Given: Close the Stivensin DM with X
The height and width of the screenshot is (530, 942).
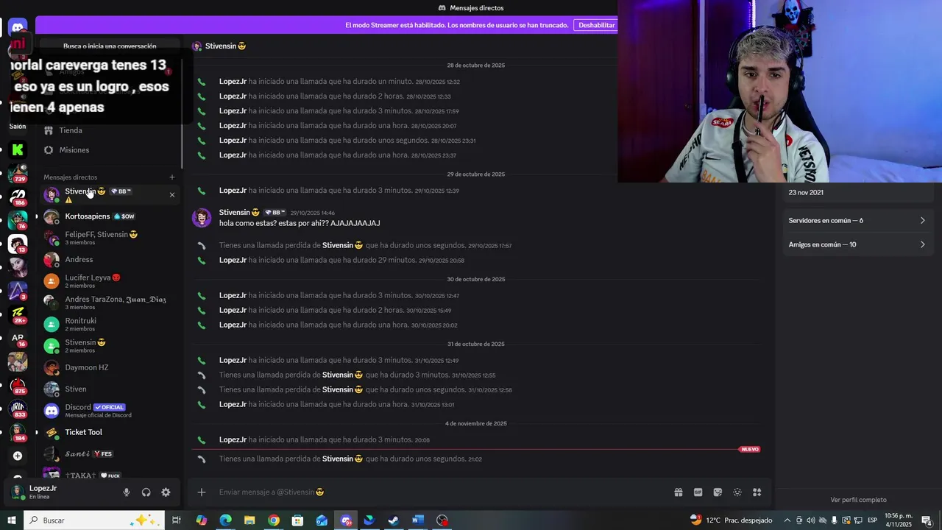Looking at the screenshot, I should 172,195.
